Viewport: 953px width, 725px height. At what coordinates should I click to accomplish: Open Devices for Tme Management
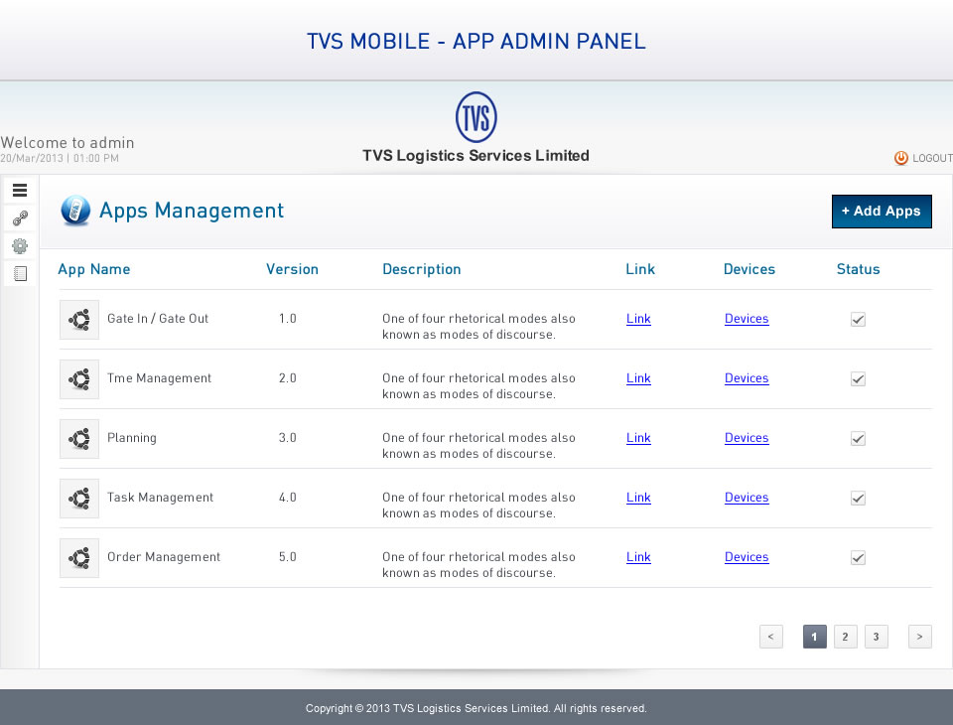click(x=747, y=378)
